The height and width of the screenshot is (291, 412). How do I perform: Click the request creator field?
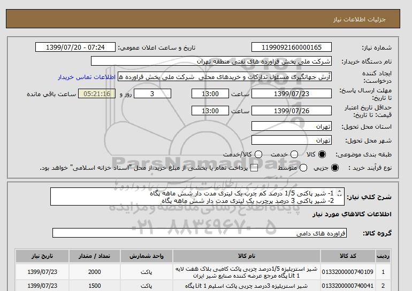click(225, 77)
